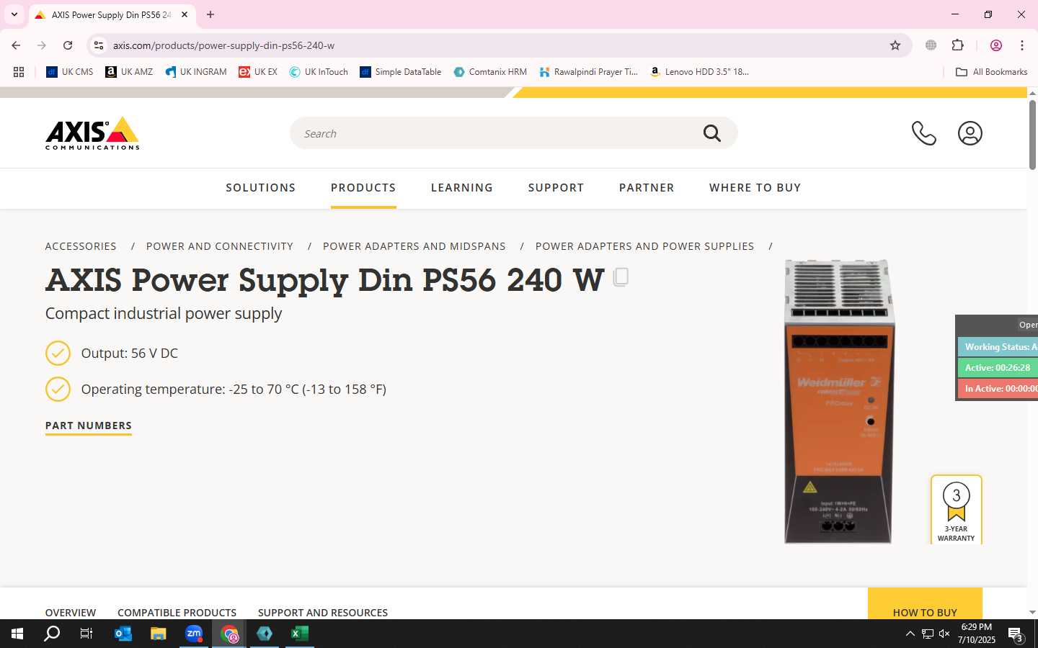Screen dimensions: 1038x648
Task: Click the volume muted tray icon
Action: coord(944,634)
